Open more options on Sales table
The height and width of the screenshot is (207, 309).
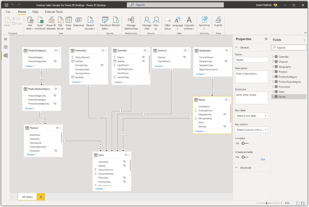[129, 155]
